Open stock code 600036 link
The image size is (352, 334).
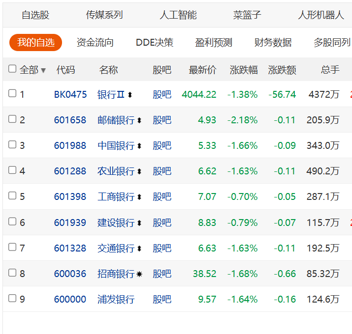[x=70, y=274]
